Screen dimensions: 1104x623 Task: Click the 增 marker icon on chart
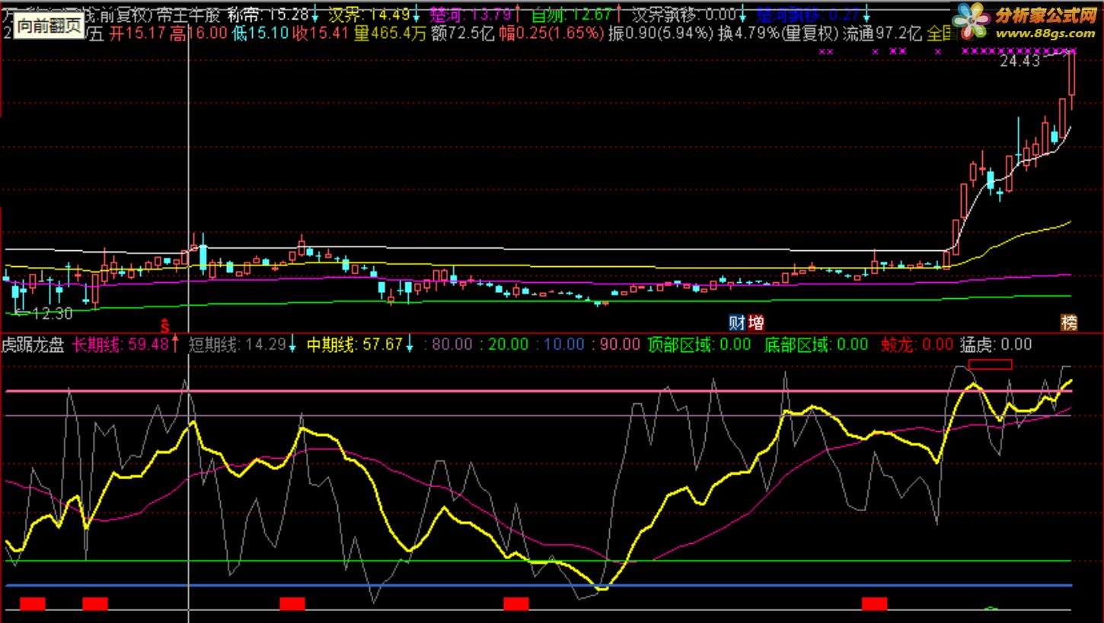(755, 323)
